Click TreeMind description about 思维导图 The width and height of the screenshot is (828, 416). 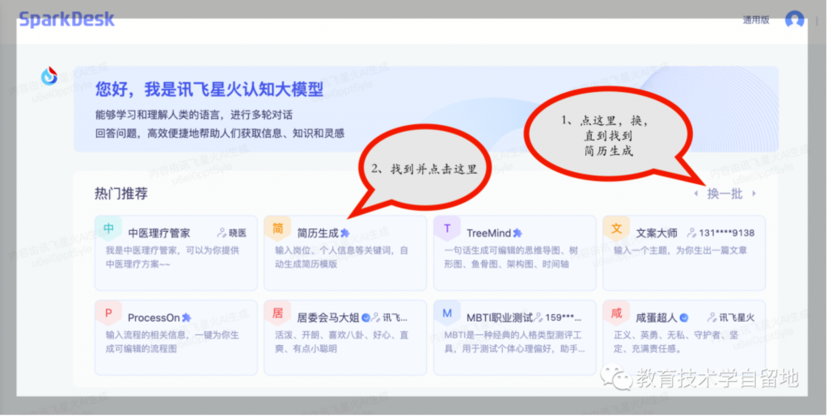tap(511, 258)
